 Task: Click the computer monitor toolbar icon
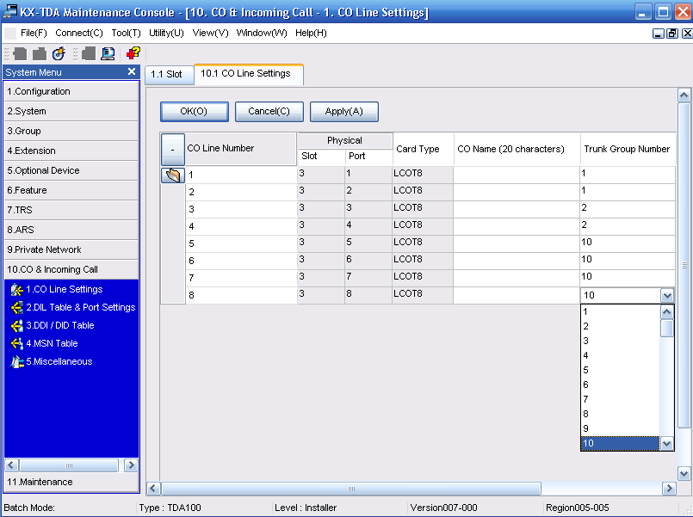click(108, 53)
